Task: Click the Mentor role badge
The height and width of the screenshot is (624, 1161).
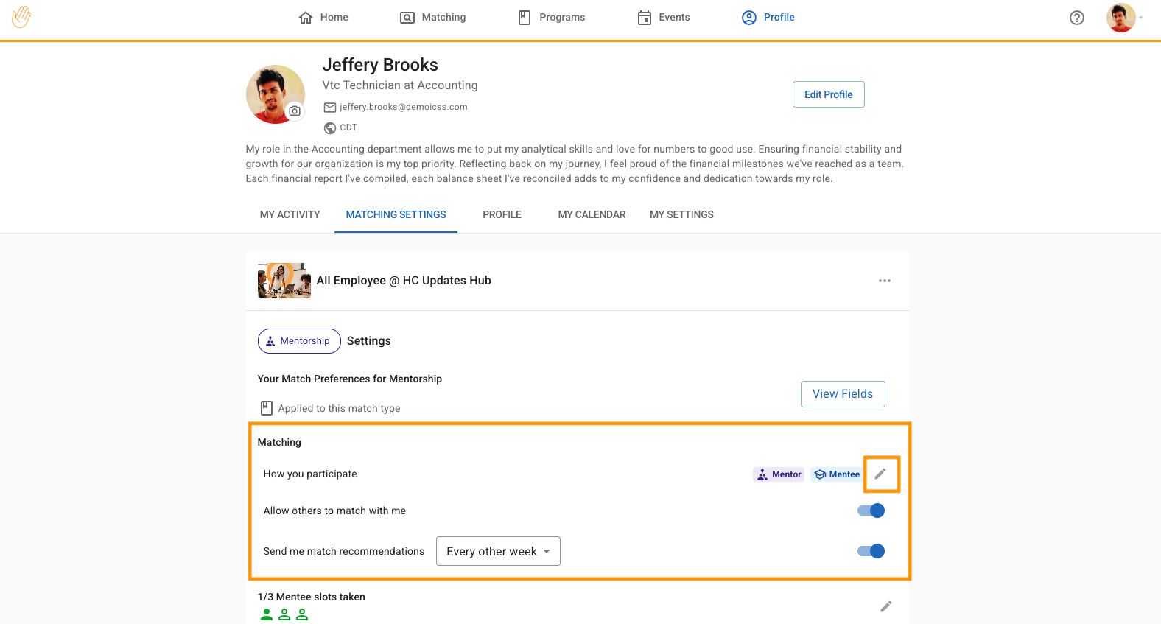Action: click(778, 474)
